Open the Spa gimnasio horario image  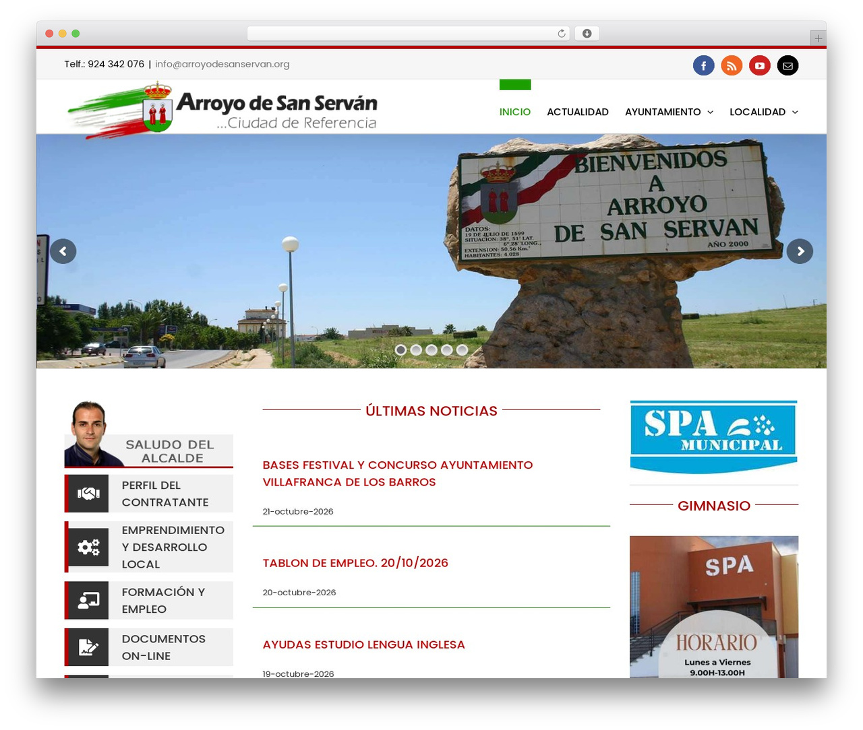(x=714, y=607)
